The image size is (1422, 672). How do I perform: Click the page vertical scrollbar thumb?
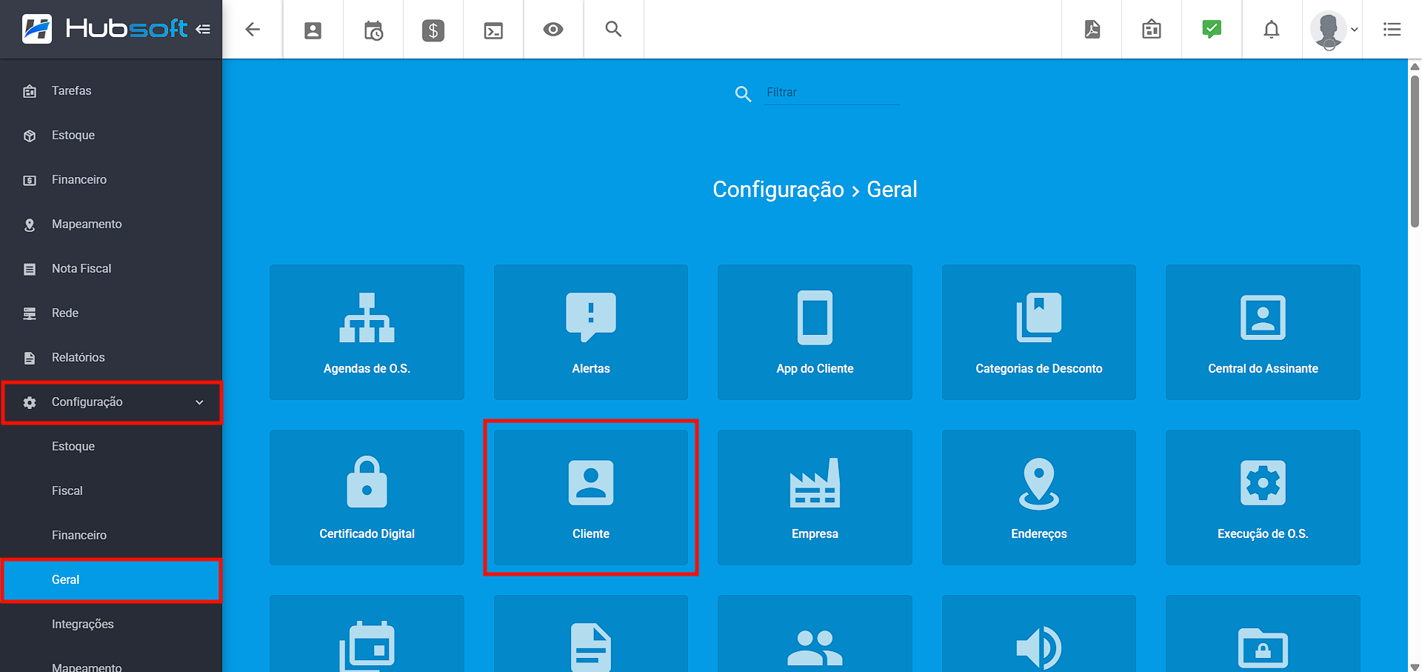tap(1415, 150)
